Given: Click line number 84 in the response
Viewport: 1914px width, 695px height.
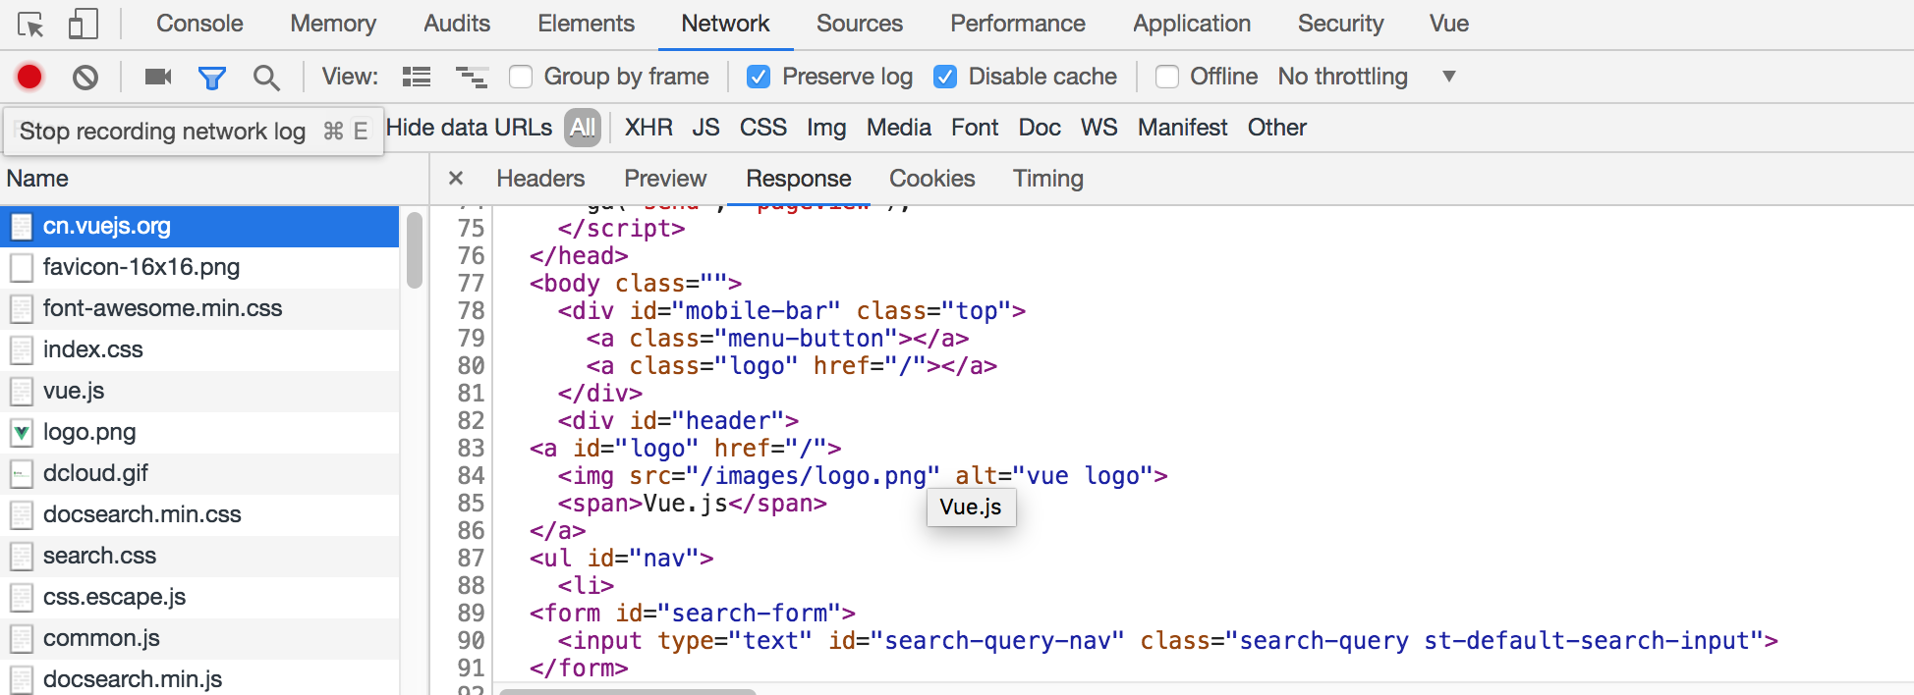Looking at the screenshot, I should tap(472, 476).
